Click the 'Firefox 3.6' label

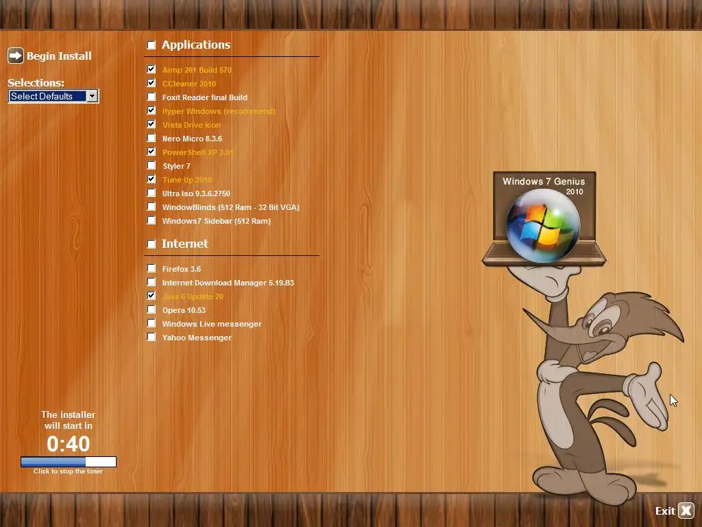[x=181, y=269]
